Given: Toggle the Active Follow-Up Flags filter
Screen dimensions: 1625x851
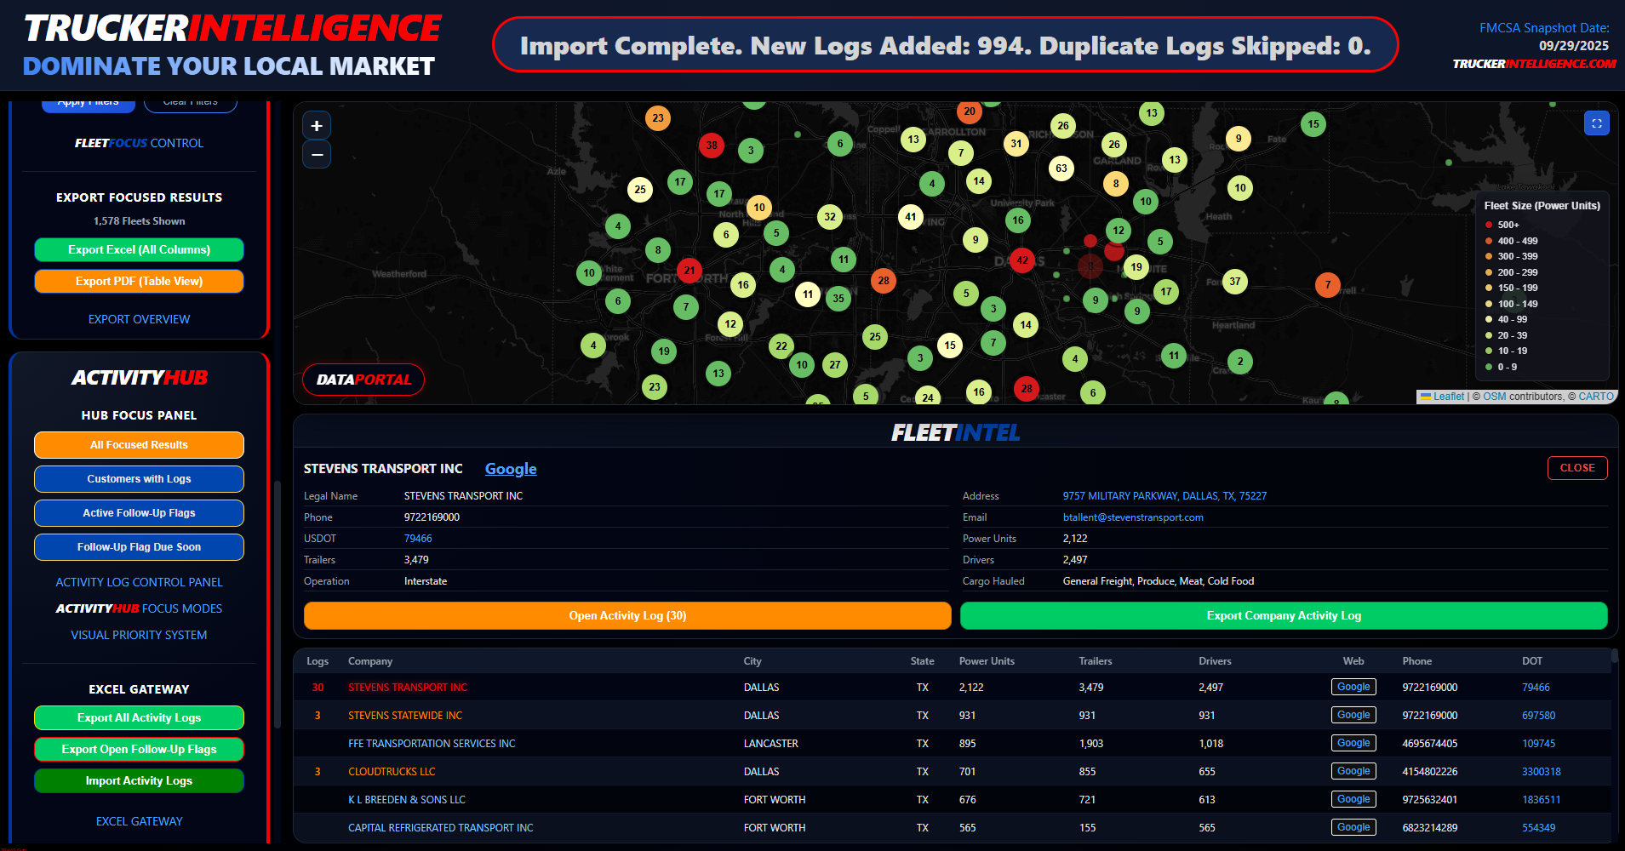Looking at the screenshot, I should click(x=139, y=512).
